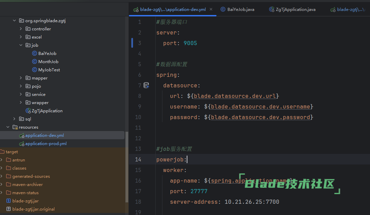Expand the service package node
Viewport: 370px width, 215px height.
(x=21, y=95)
